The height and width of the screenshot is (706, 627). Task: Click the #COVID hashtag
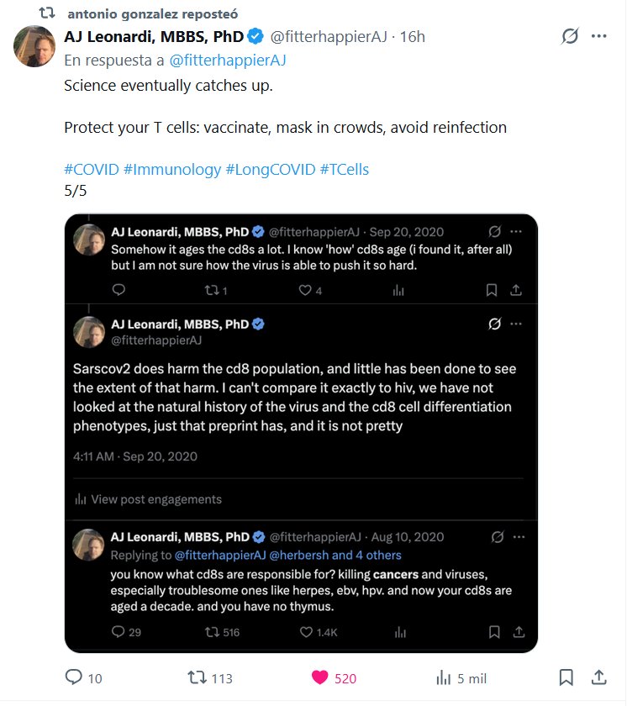92,169
